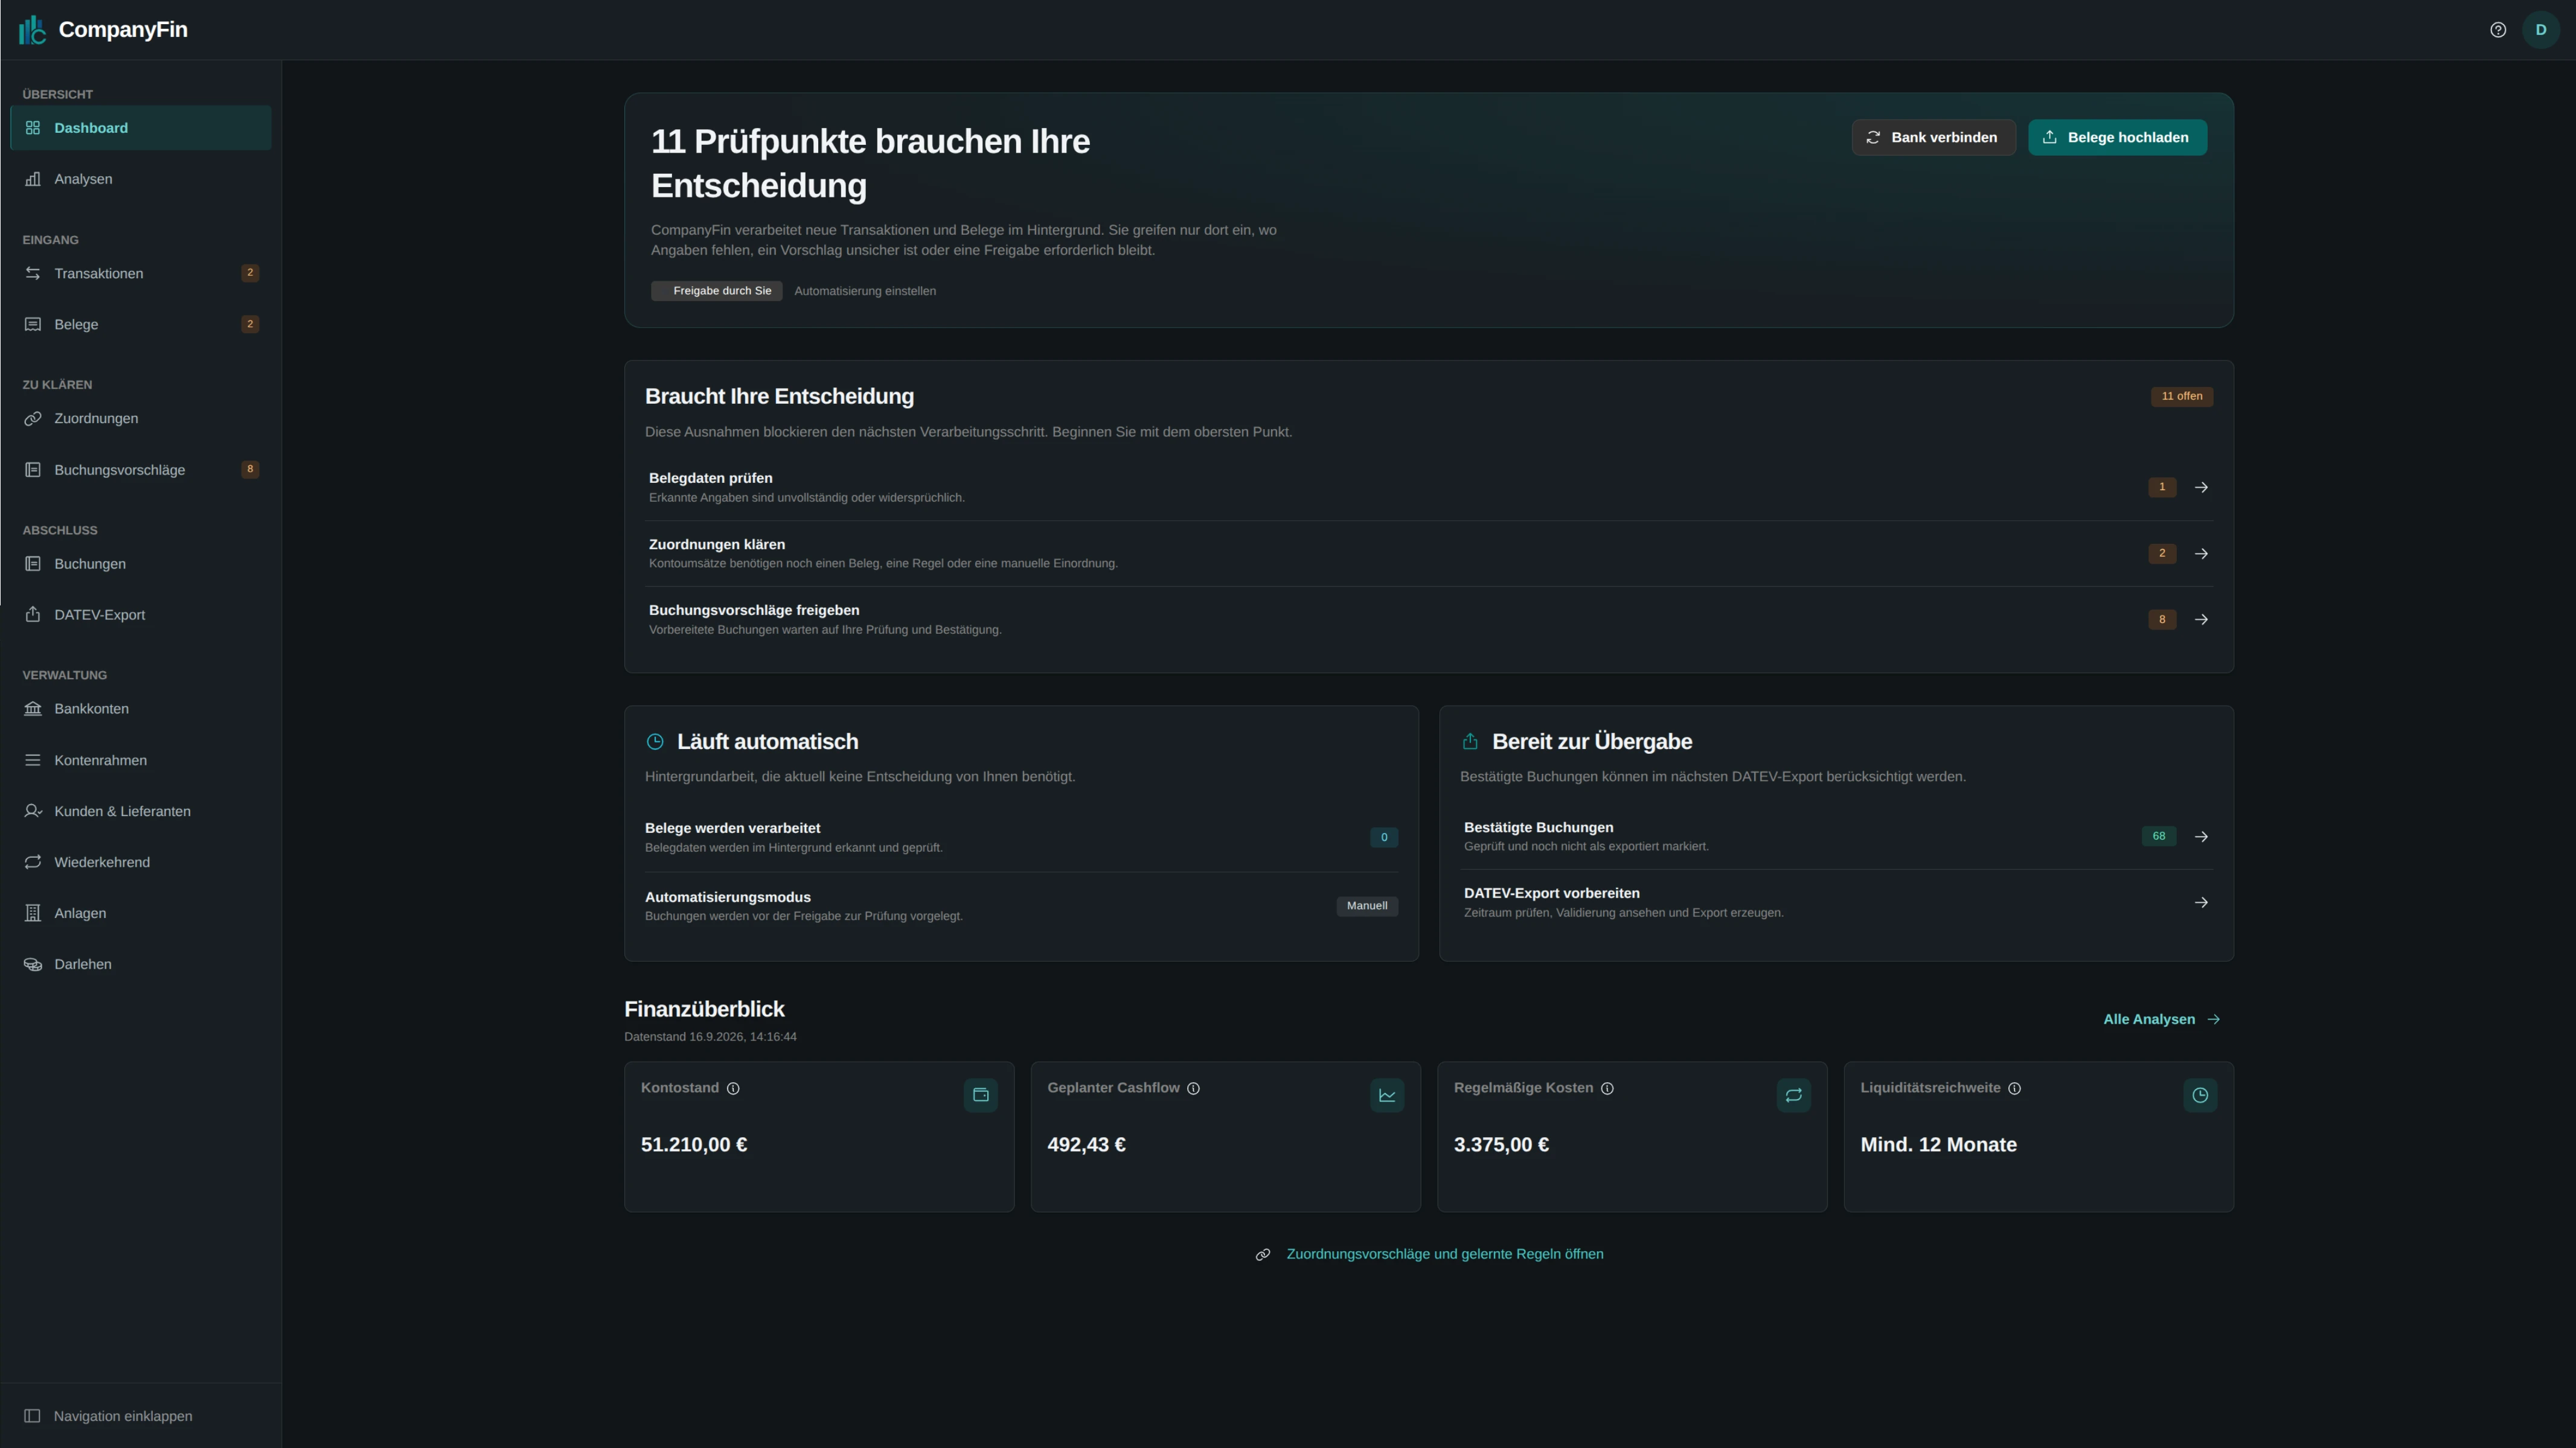Click the Belege hochladen button

2117,137
